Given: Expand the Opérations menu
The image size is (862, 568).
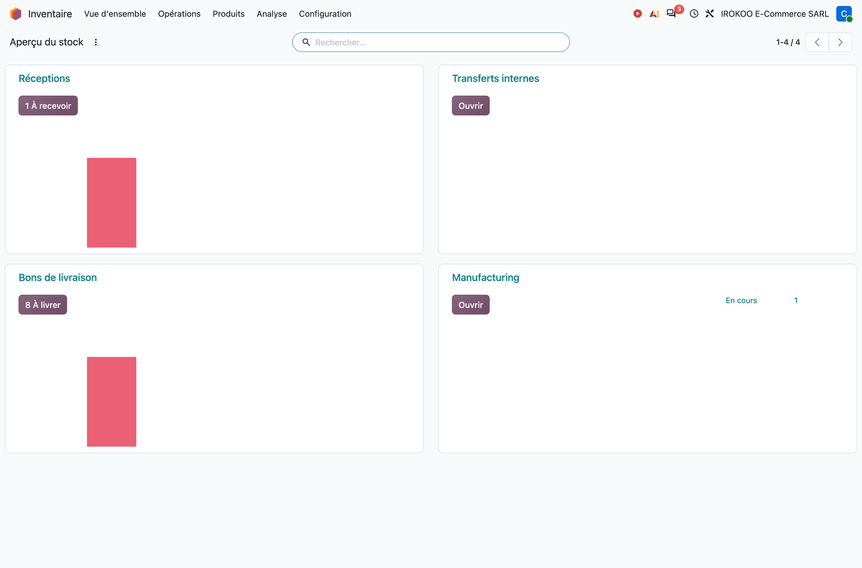Looking at the screenshot, I should pos(179,14).
